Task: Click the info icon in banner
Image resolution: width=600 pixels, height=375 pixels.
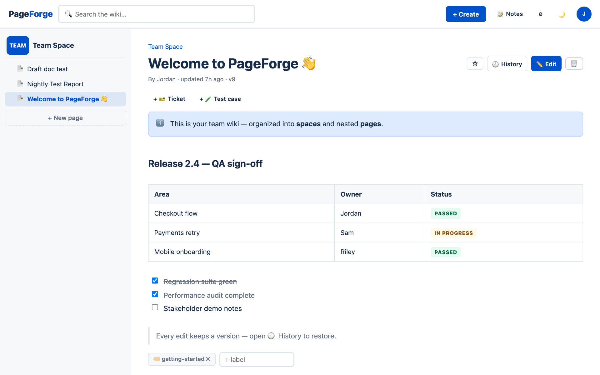Action: pos(160,123)
